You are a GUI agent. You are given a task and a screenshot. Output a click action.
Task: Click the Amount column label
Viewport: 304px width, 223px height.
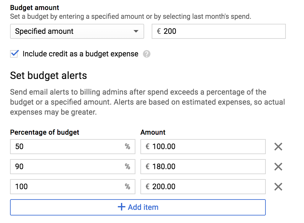pyautogui.click(x=153, y=132)
